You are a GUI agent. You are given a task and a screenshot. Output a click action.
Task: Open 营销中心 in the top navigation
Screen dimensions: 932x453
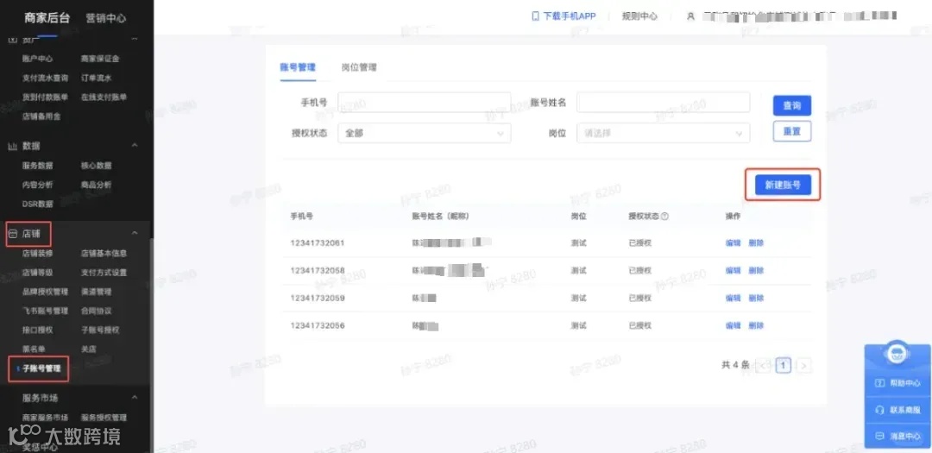(x=106, y=18)
